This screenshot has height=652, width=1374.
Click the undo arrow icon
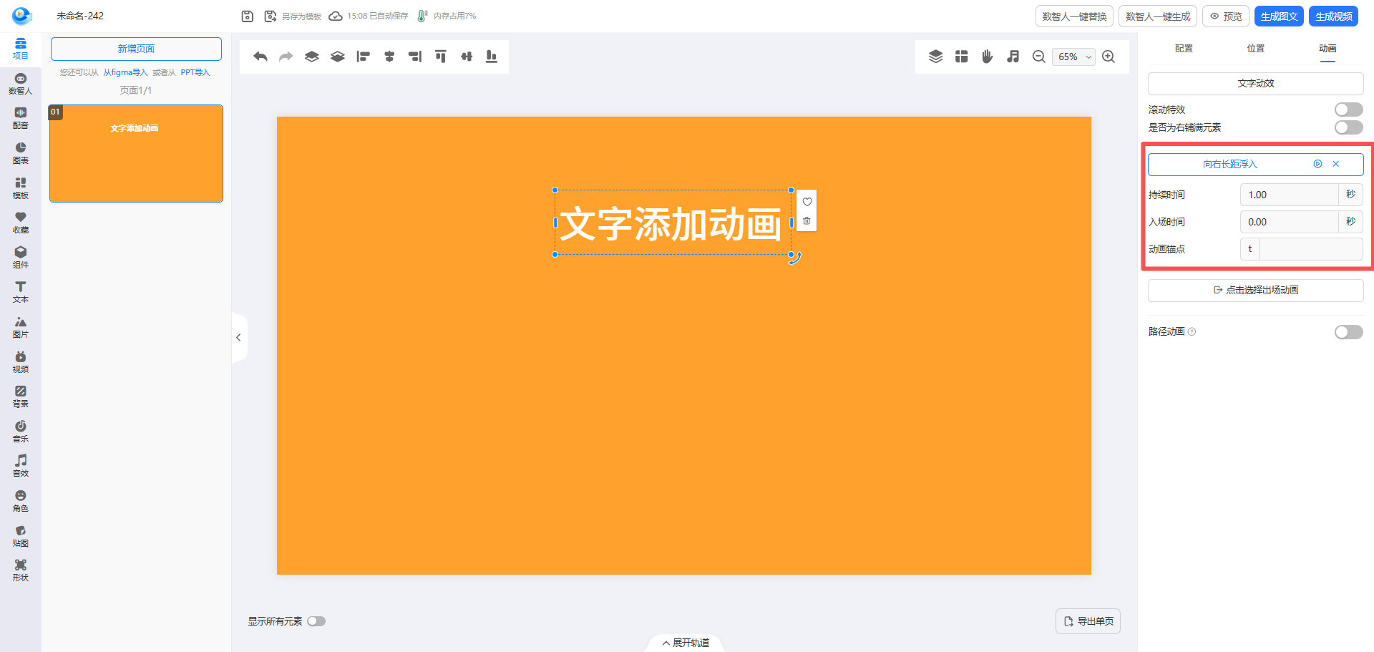point(260,57)
